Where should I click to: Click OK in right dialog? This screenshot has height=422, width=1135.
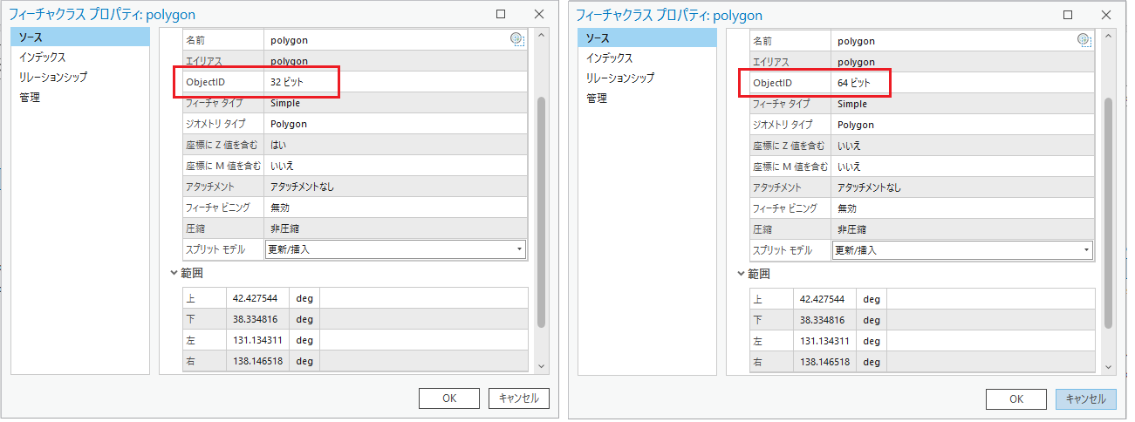(x=1016, y=399)
